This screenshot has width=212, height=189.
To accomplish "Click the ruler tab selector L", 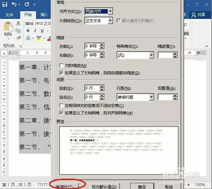I will (4, 53).
